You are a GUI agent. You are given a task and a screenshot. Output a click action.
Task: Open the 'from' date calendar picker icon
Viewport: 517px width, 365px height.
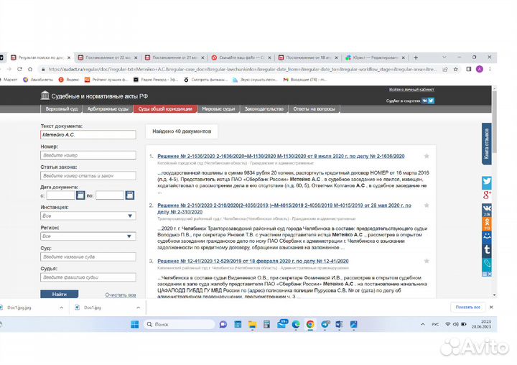[x=80, y=195]
